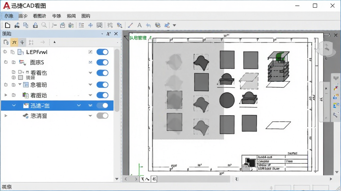Click the magnifying glass toolbar icon
Screen dimensions: 341x191
click(44, 25)
